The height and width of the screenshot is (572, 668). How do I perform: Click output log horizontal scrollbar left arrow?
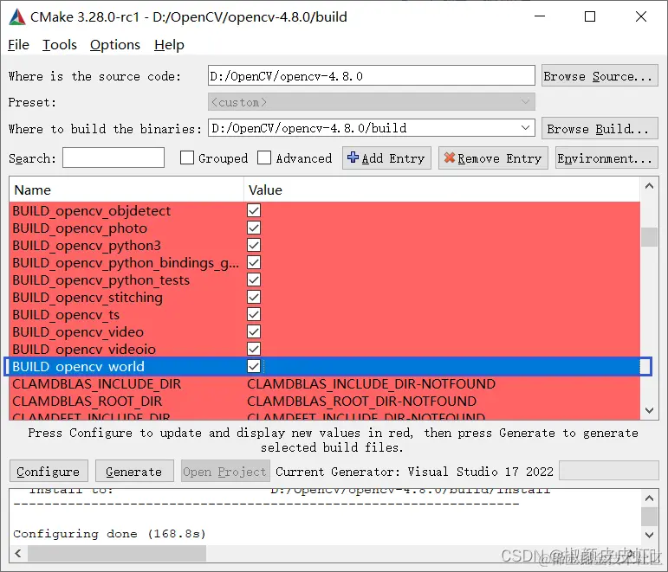click(18, 553)
